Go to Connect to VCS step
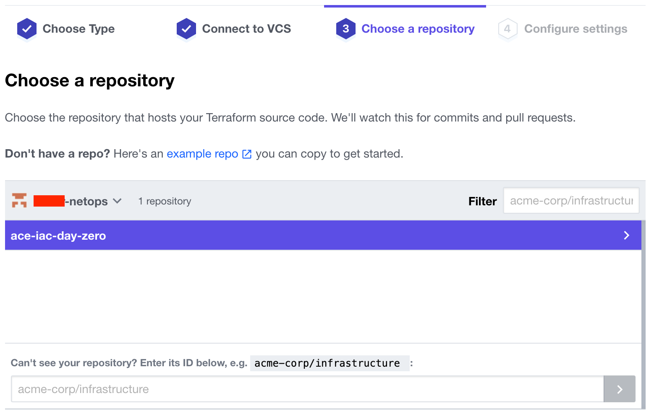Image resolution: width=654 pixels, height=414 pixels. click(x=246, y=29)
